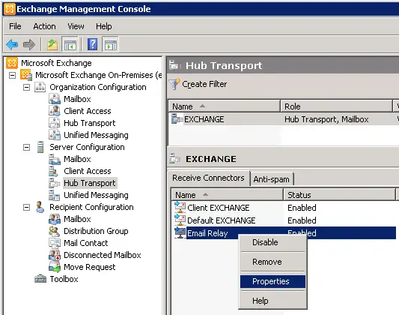Click Client Access icon under Server Configuration
The image size is (399, 315).
(53, 171)
